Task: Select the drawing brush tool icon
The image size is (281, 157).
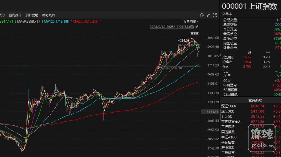Action: click(x=208, y=15)
